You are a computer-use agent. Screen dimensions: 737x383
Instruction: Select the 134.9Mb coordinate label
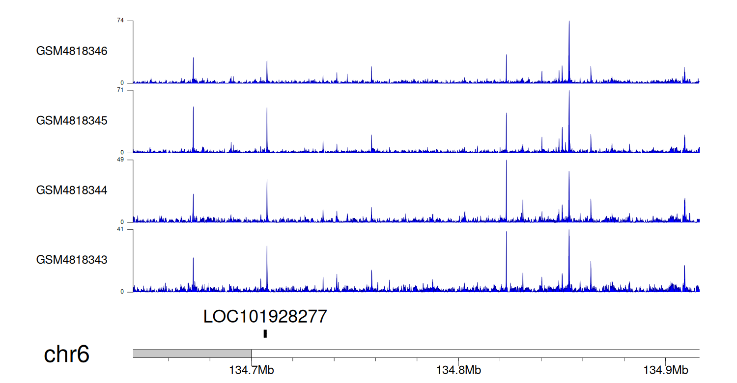pos(666,370)
